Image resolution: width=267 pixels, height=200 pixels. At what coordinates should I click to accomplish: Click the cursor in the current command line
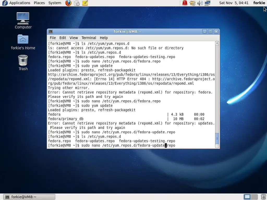166,145
